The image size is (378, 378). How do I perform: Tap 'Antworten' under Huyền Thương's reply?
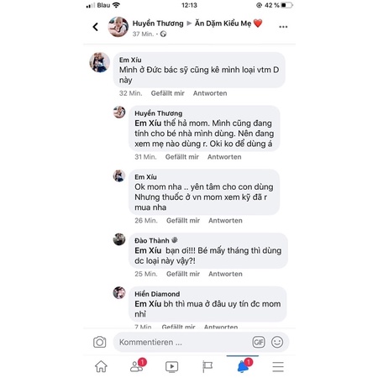(224, 157)
